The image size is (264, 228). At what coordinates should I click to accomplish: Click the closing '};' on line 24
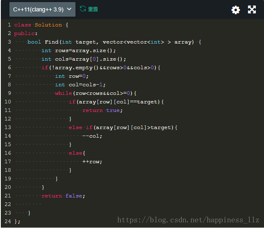pyautogui.click(x=17, y=221)
